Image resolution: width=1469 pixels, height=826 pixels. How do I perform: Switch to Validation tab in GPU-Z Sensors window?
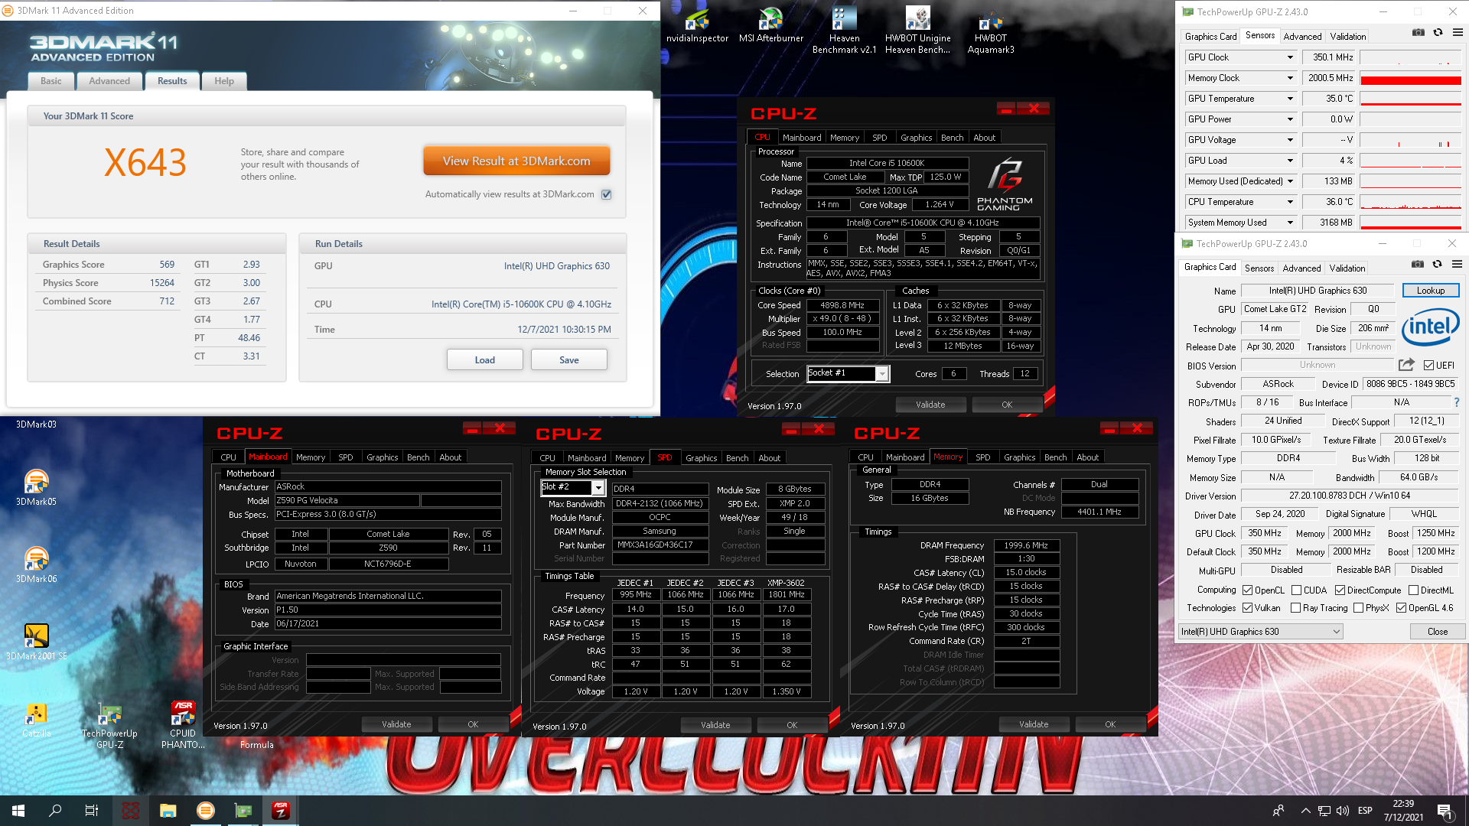click(x=1347, y=36)
